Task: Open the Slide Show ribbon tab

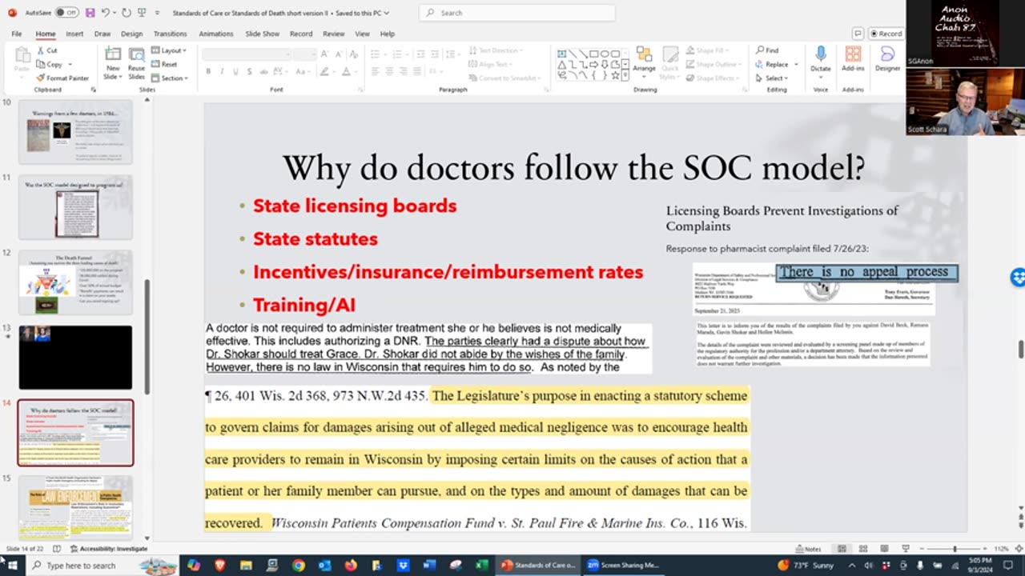Action: coord(262,34)
